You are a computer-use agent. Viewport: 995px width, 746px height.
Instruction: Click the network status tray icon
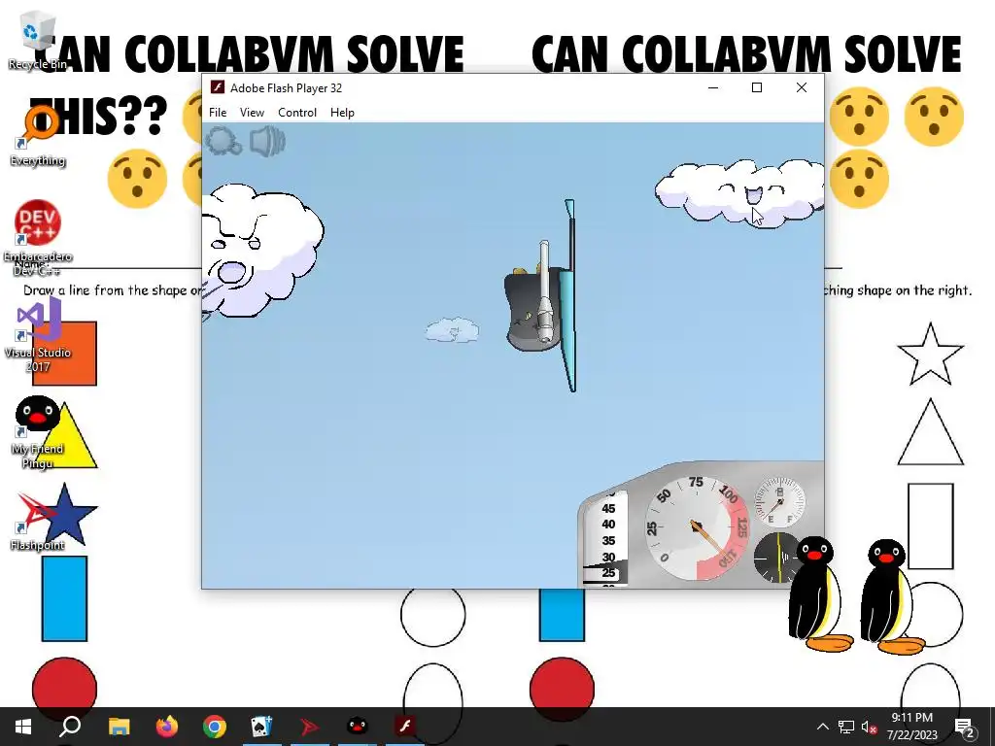tap(846, 727)
